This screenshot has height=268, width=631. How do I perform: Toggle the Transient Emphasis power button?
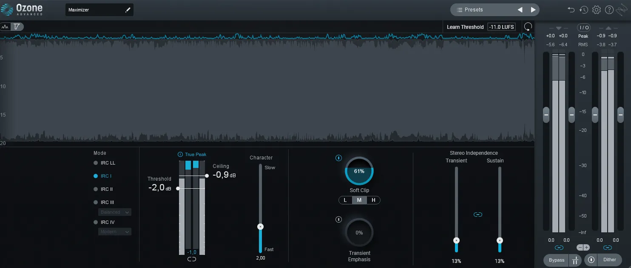[x=338, y=219]
